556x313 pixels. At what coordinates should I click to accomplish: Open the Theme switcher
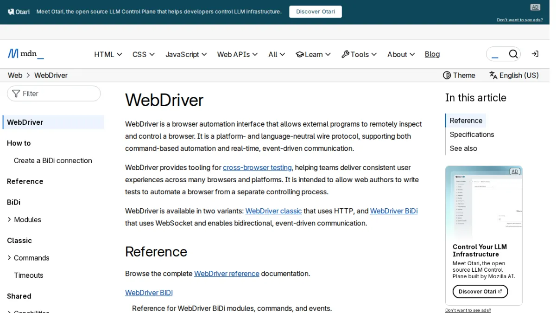(x=459, y=75)
